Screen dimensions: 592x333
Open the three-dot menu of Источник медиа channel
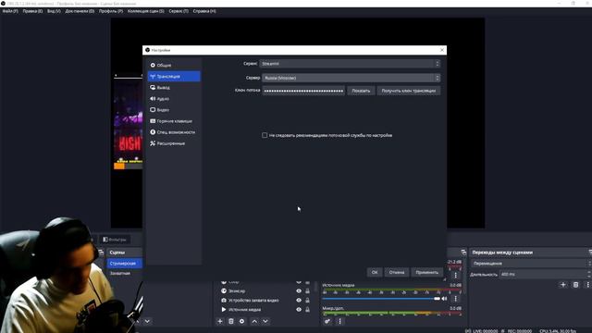[x=455, y=299]
